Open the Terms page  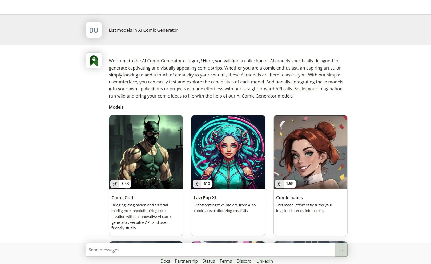(x=225, y=261)
